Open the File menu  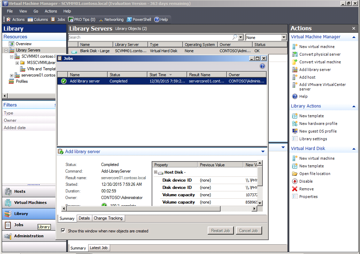point(10,11)
